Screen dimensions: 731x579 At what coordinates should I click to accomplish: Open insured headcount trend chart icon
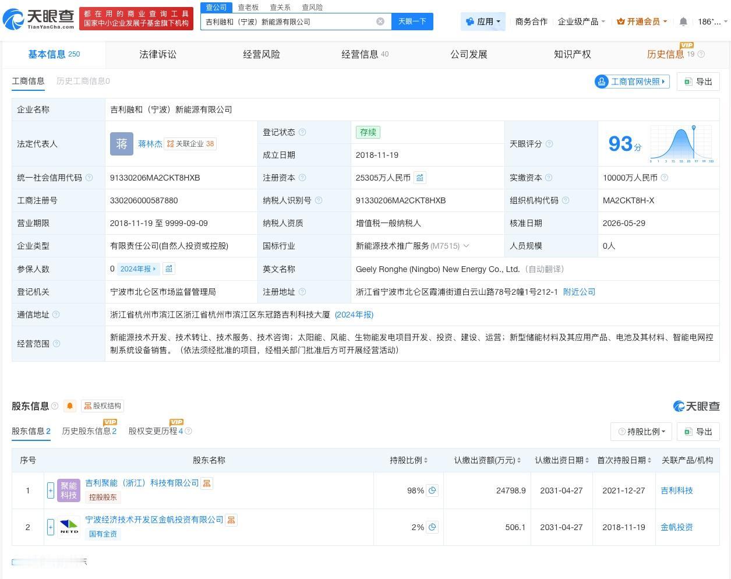click(x=169, y=269)
